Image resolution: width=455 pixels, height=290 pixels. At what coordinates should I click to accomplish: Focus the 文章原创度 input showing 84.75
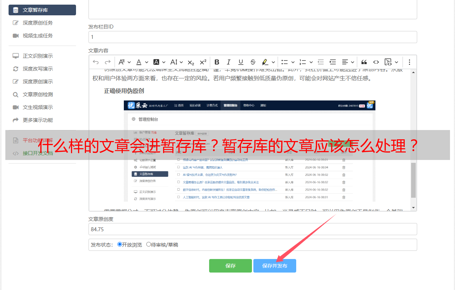pos(253,229)
